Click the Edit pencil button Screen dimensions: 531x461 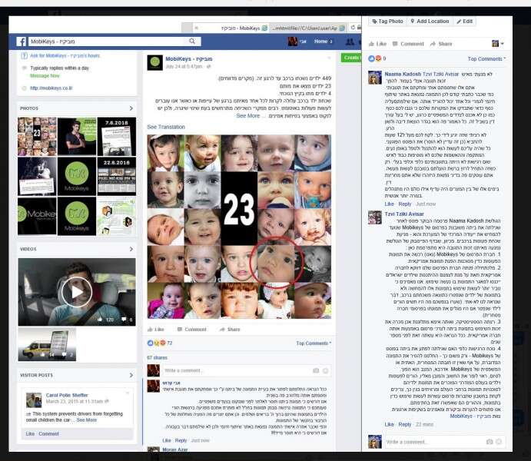click(x=466, y=22)
